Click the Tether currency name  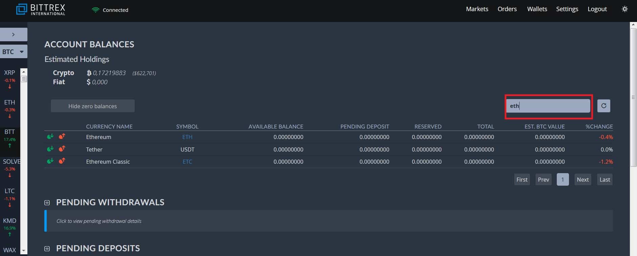click(x=94, y=149)
